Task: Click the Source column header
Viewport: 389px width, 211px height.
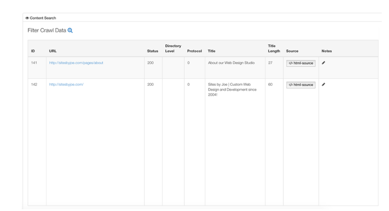Action: [292, 51]
